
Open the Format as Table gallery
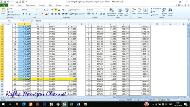point(120,12)
